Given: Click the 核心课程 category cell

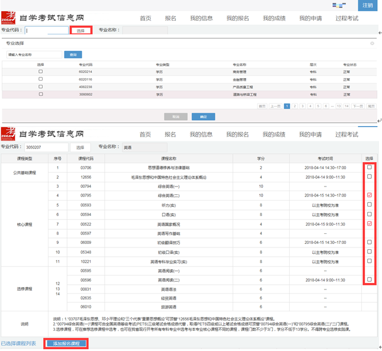Looking at the screenshot, I should coord(25,224).
